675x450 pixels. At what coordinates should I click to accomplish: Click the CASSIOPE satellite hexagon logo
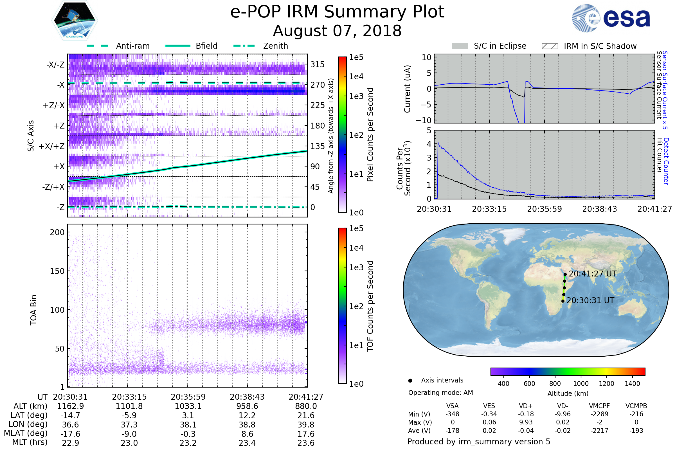tap(75, 21)
